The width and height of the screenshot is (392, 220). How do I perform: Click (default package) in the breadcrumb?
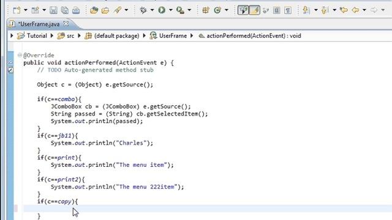(x=117, y=36)
